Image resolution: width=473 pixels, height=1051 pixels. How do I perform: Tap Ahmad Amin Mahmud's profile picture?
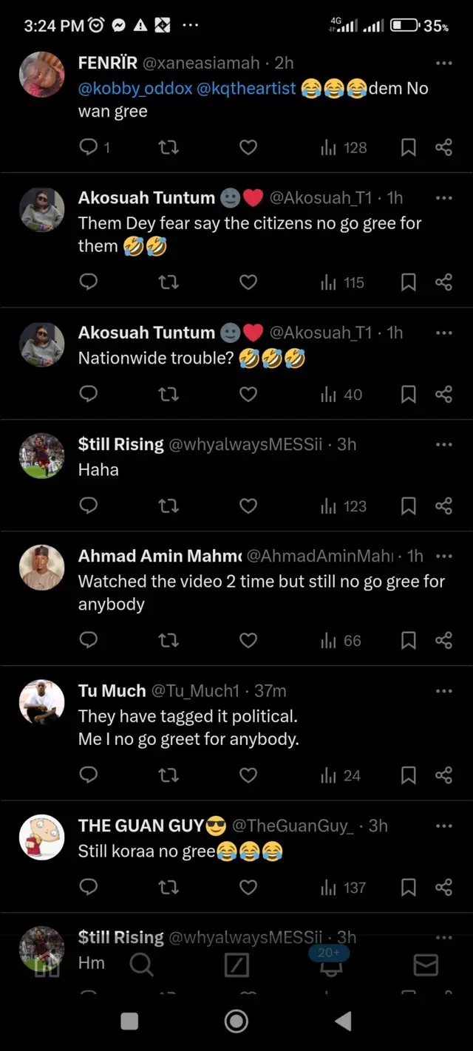click(41, 568)
